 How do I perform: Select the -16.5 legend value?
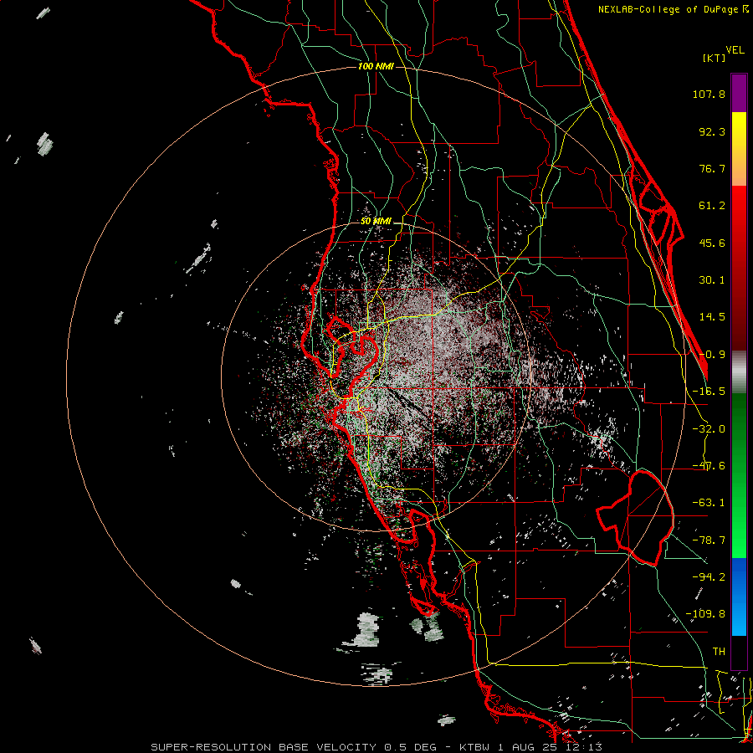coord(709,392)
